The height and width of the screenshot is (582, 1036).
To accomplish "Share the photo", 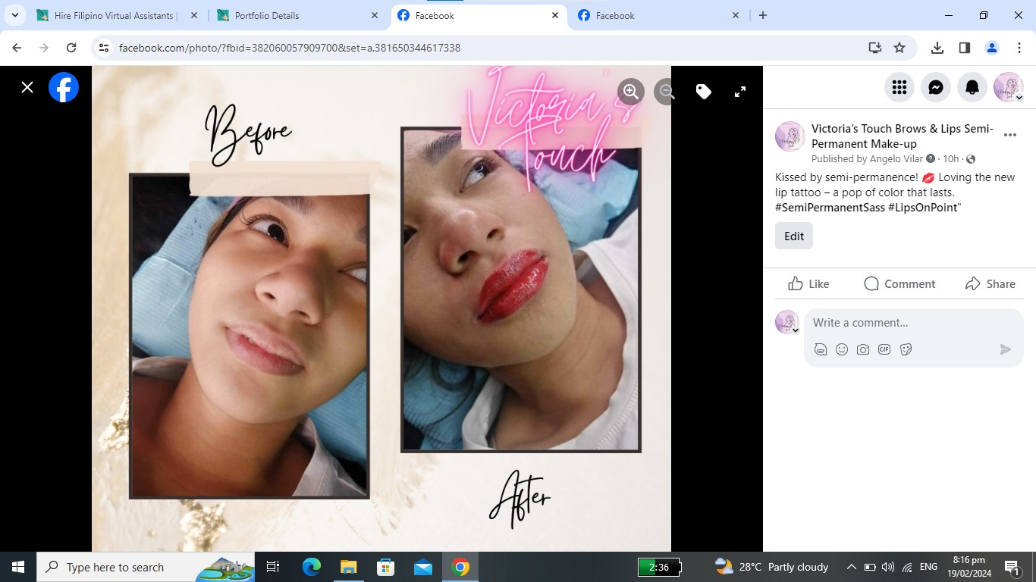I will [990, 284].
